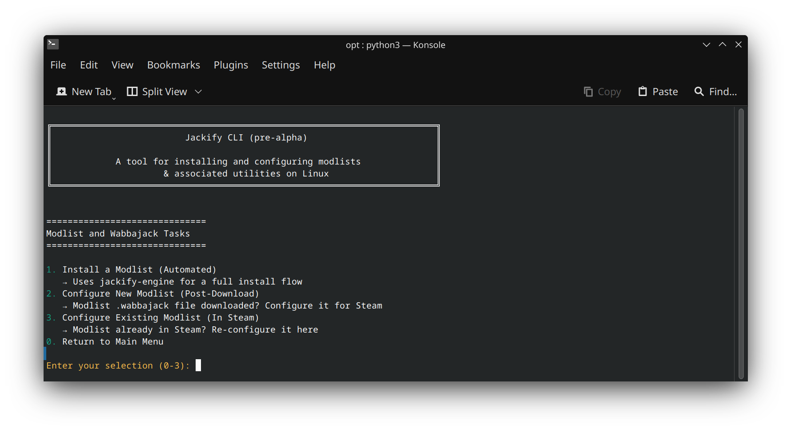
Task: Click the Copy clipboard icon
Action: click(588, 92)
